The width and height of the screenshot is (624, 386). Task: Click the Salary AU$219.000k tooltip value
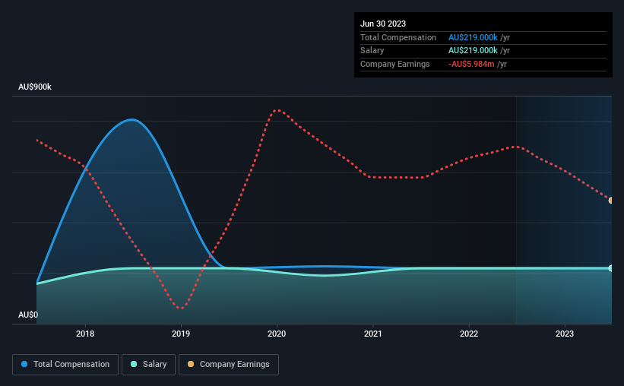coord(473,51)
